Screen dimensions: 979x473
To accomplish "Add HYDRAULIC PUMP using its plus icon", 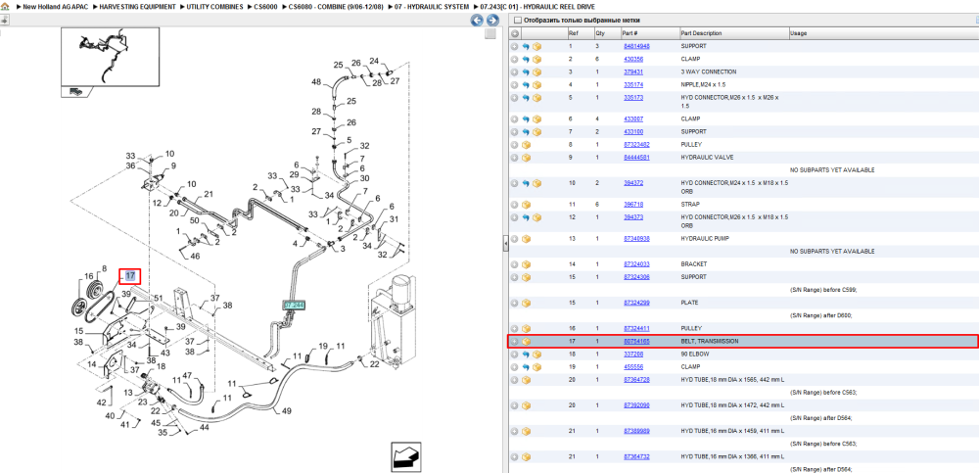I will (515, 239).
